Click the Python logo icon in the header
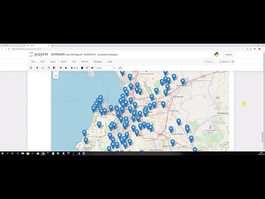The image size is (265, 199). coord(217,55)
